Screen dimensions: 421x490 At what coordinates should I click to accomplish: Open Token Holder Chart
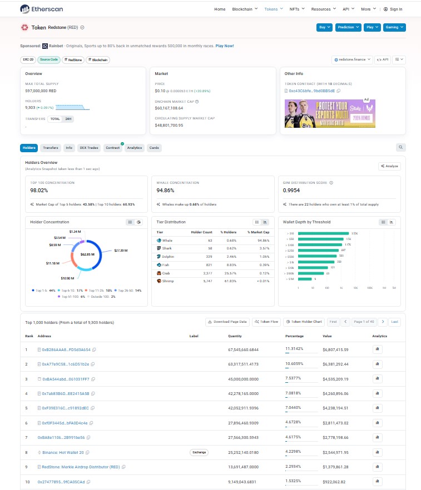coord(304,322)
